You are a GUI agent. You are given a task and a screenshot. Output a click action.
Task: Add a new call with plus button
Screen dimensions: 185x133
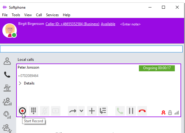(x=92, y=111)
